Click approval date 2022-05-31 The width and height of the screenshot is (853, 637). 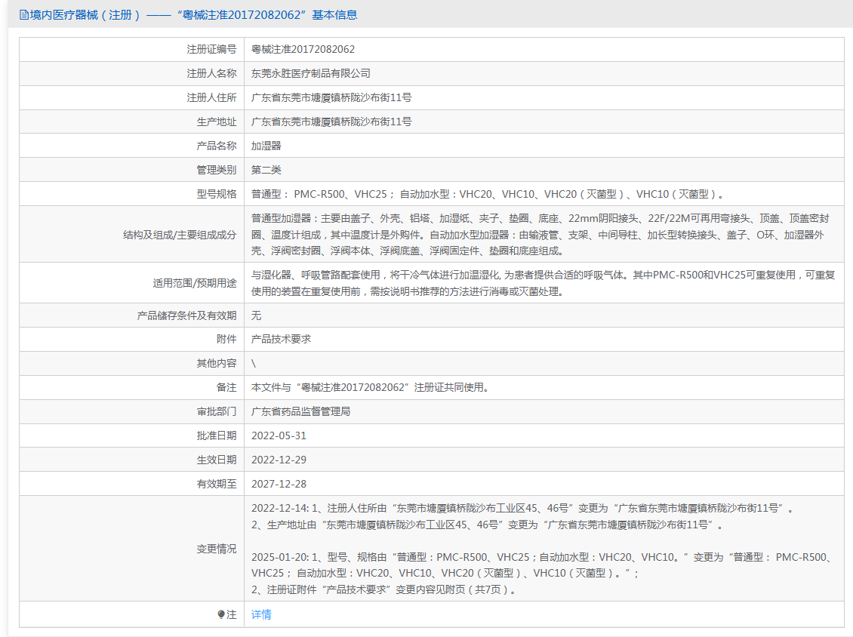point(279,435)
